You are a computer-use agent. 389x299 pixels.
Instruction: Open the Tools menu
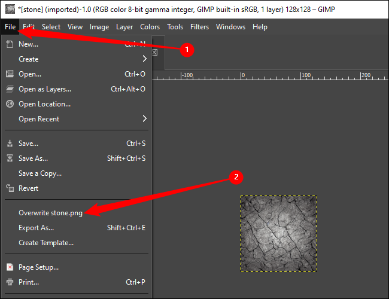[175, 27]
